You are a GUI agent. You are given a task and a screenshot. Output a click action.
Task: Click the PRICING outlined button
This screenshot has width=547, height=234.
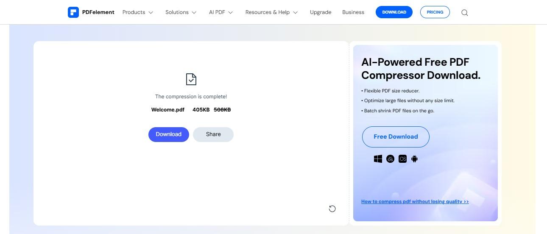point(435,12)
